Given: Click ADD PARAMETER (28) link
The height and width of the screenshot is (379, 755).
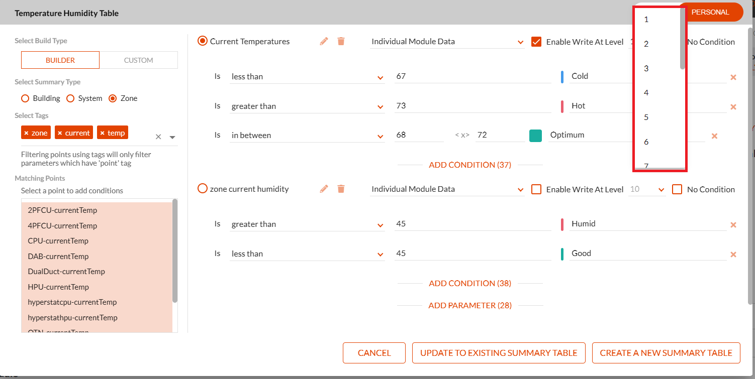Looking at the screenshot, I should coord(470,305).
